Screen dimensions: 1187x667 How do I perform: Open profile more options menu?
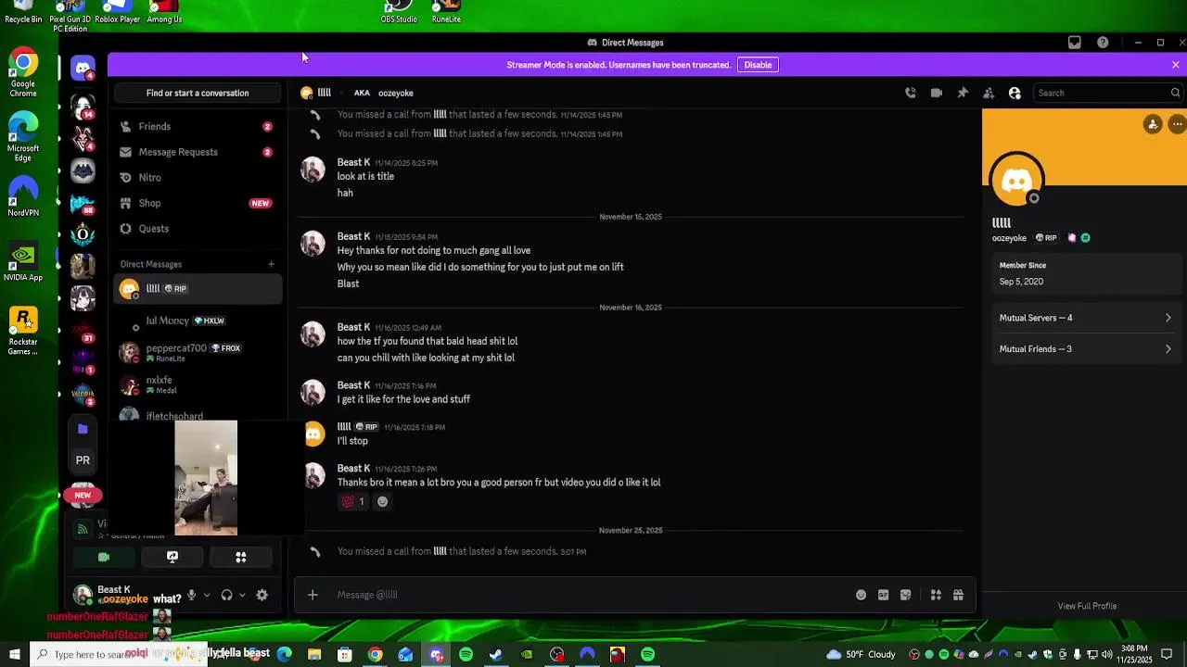point(1177,124)
